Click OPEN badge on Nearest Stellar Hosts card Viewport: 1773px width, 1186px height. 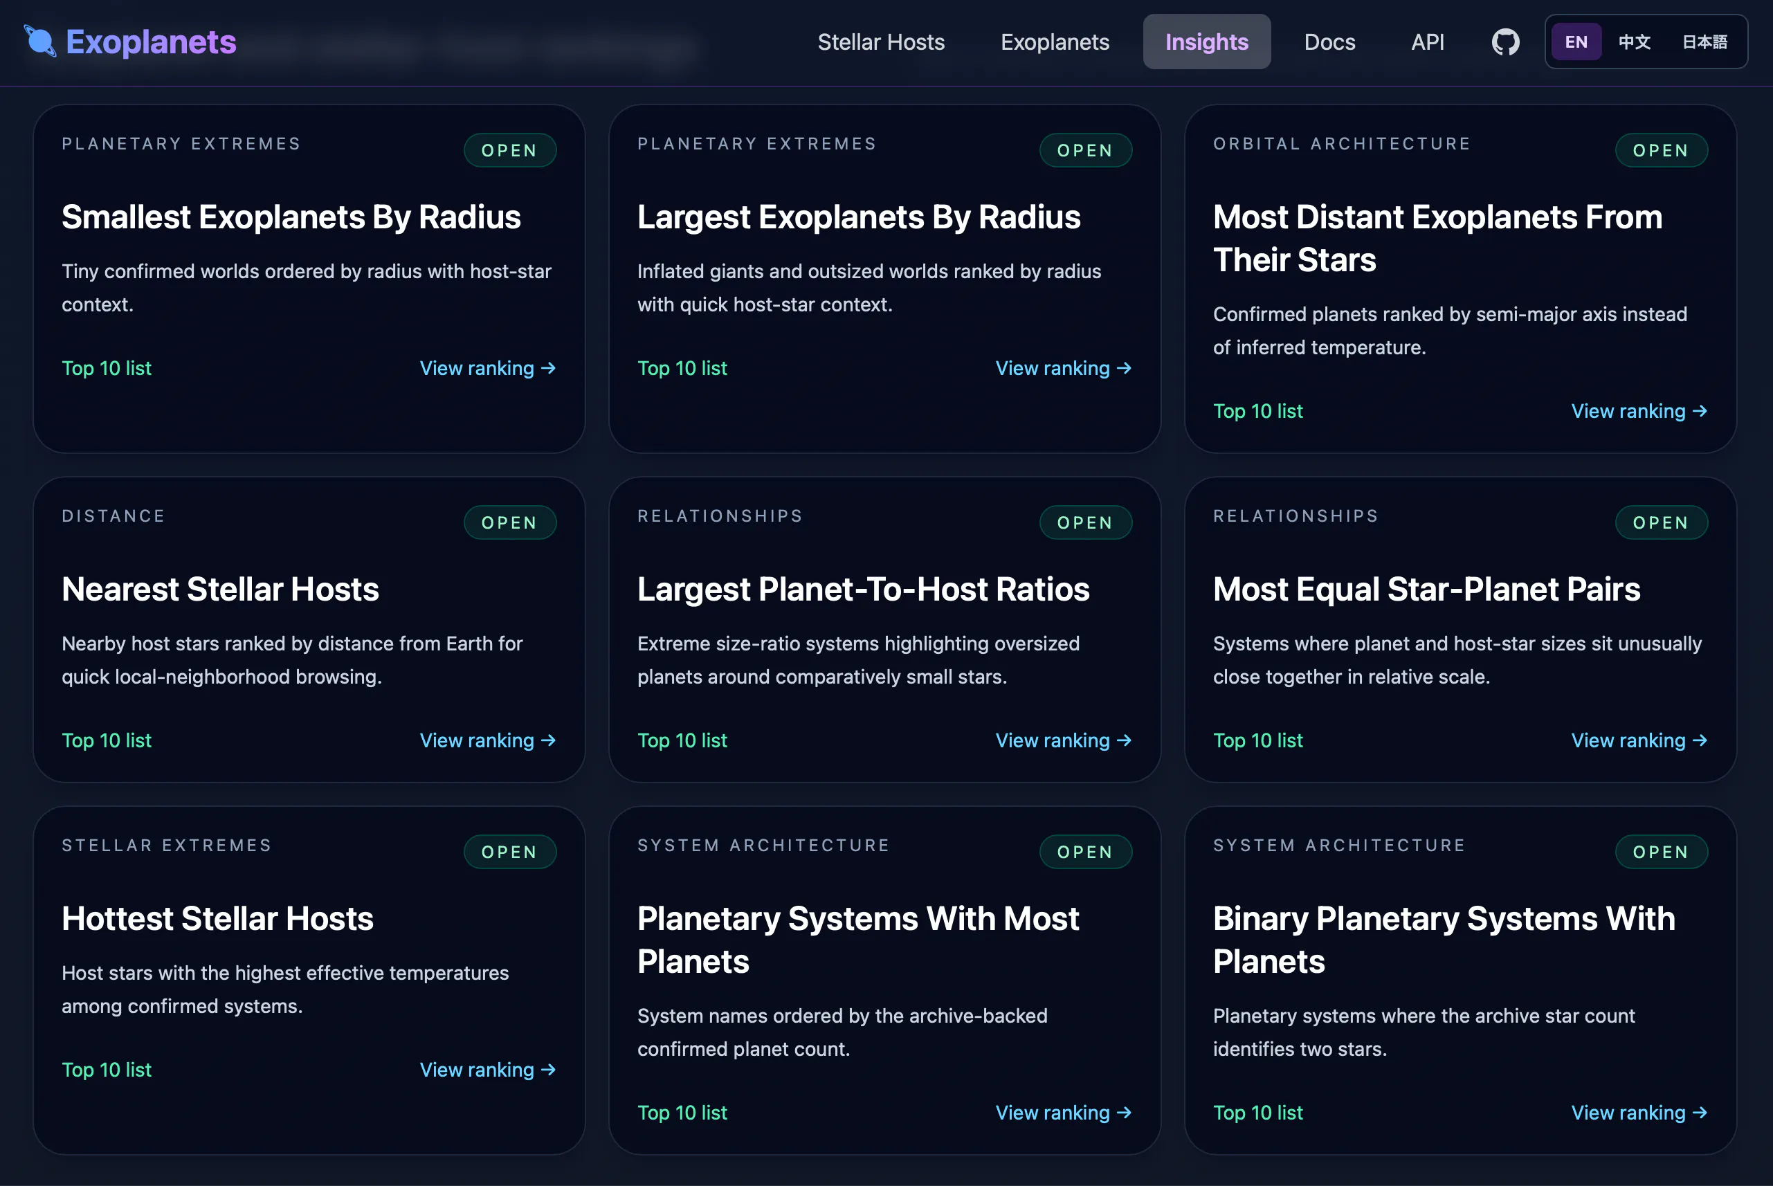pyautogui.click(x=510, y=522)
